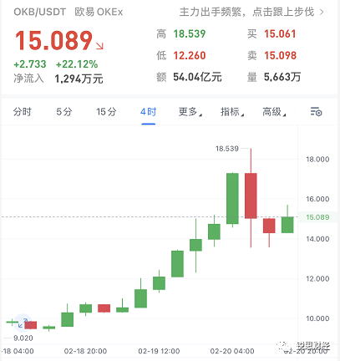
Task: Select the 4时 interval tab
Action: (148, 112)
